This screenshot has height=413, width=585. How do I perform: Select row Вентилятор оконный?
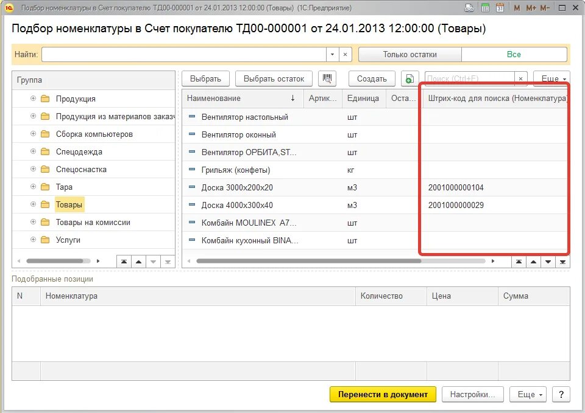375,134
